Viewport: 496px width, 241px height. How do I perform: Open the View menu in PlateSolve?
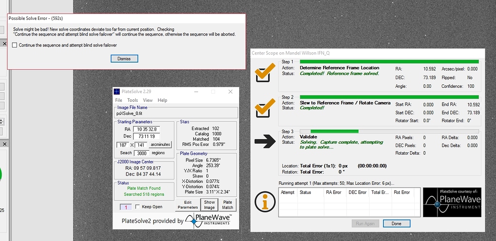pos(148,100)
